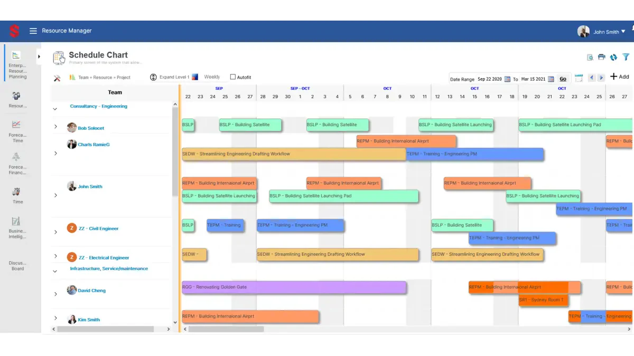634x356 pixels.
Task: Open the tools settings icon
Action: tap(57, 78)
